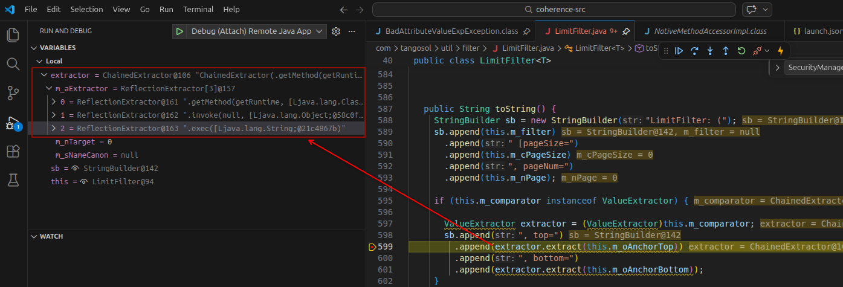Screen dimensions: 843x287
Task: Open the Explorer view in activity bar
Action: 13,34
